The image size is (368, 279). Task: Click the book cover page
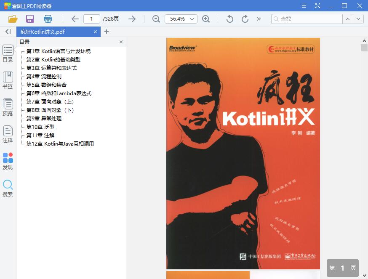243,154
